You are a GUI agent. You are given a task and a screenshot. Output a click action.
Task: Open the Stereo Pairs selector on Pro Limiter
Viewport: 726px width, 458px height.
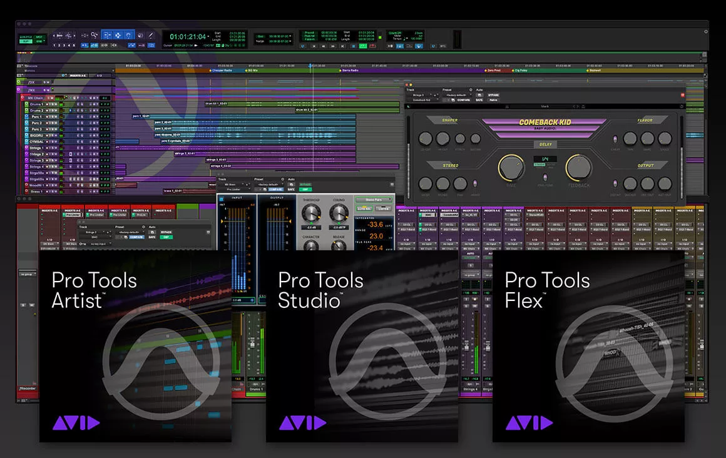374,200
